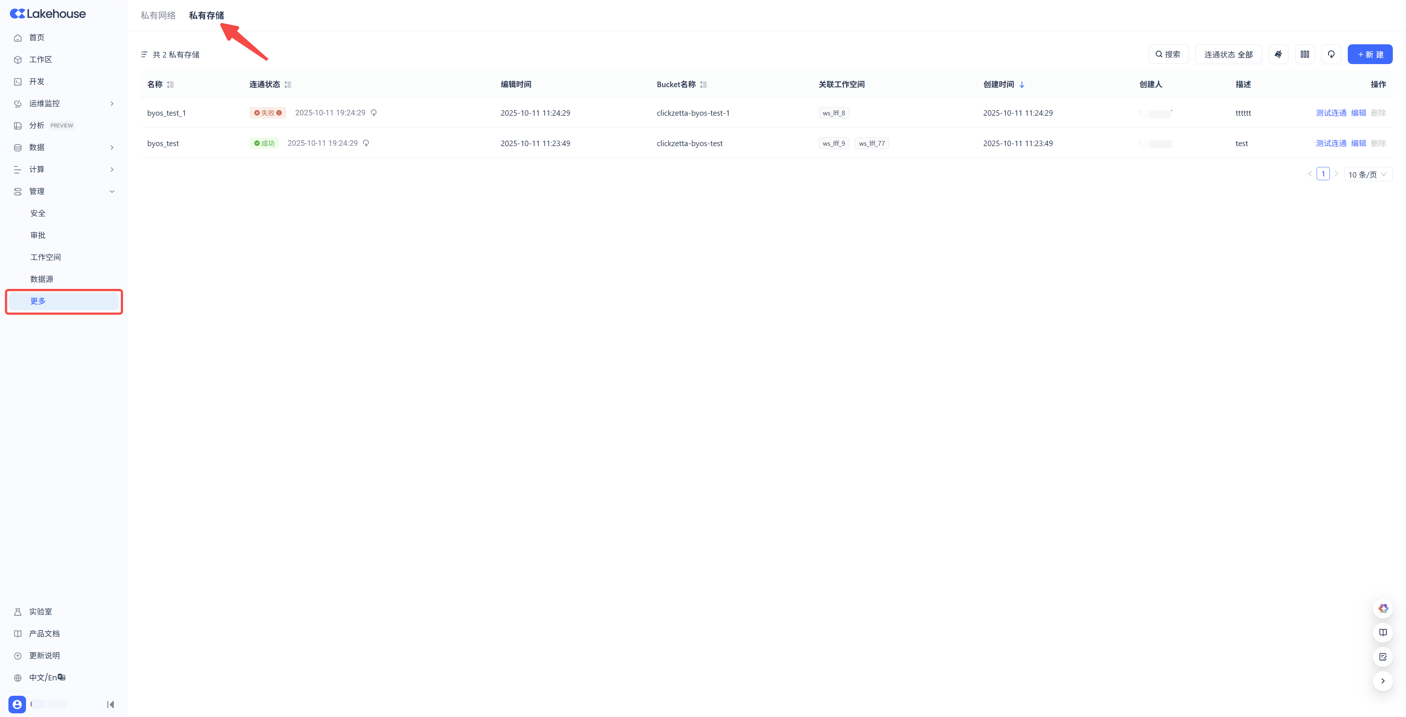
Task: Click the colorful AI assistant icon
Action: [x=1383, y=608]
